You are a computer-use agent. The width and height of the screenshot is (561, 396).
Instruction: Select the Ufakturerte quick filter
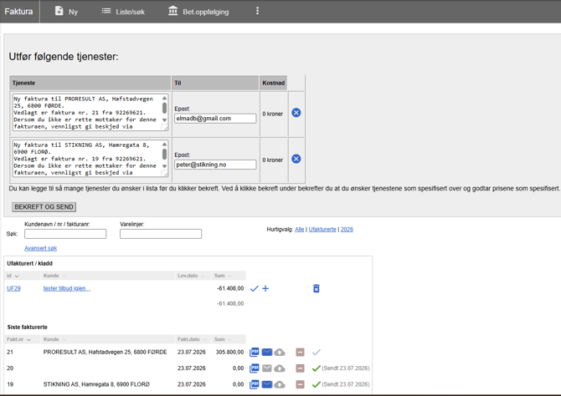click(322, 229)
